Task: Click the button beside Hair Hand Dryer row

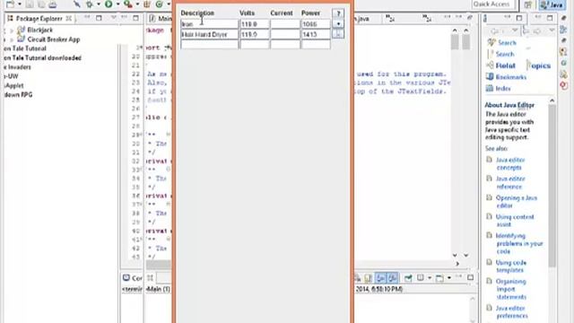Action: 338,34
